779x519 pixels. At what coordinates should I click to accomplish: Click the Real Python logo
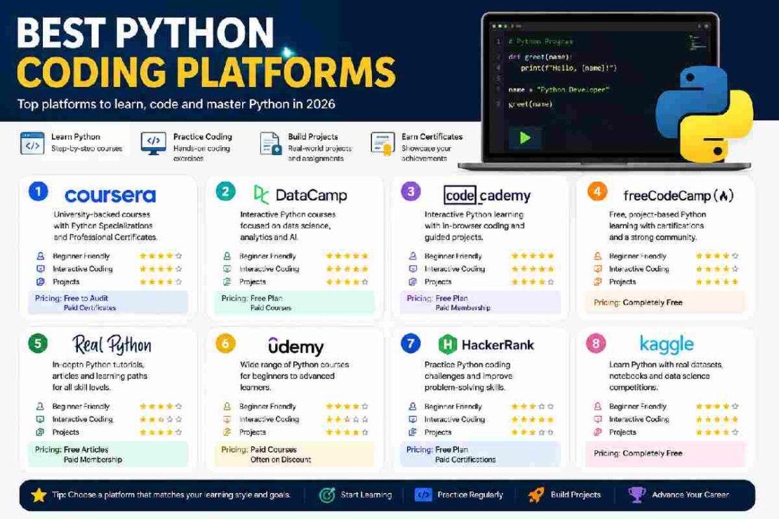click(x=112, y=344)
